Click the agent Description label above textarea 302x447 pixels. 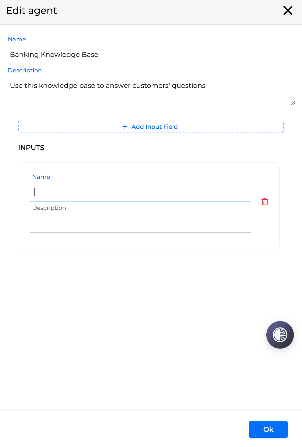coord(25,71)
